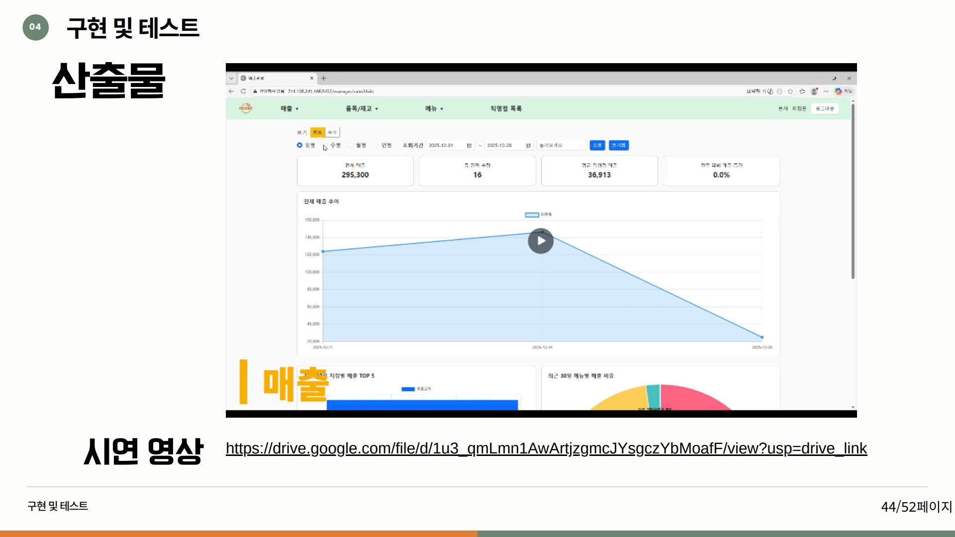The image size is (955, 537).
Task: Open calendar icon for start date 2025-12-01
Action: (469, 146)
